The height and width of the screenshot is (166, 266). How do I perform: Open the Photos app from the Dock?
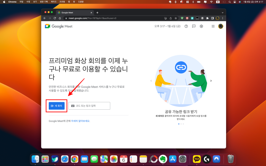(114, 159)
